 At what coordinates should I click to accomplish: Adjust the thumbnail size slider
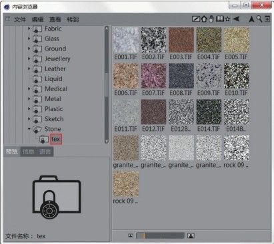click(x=160, y=235)
